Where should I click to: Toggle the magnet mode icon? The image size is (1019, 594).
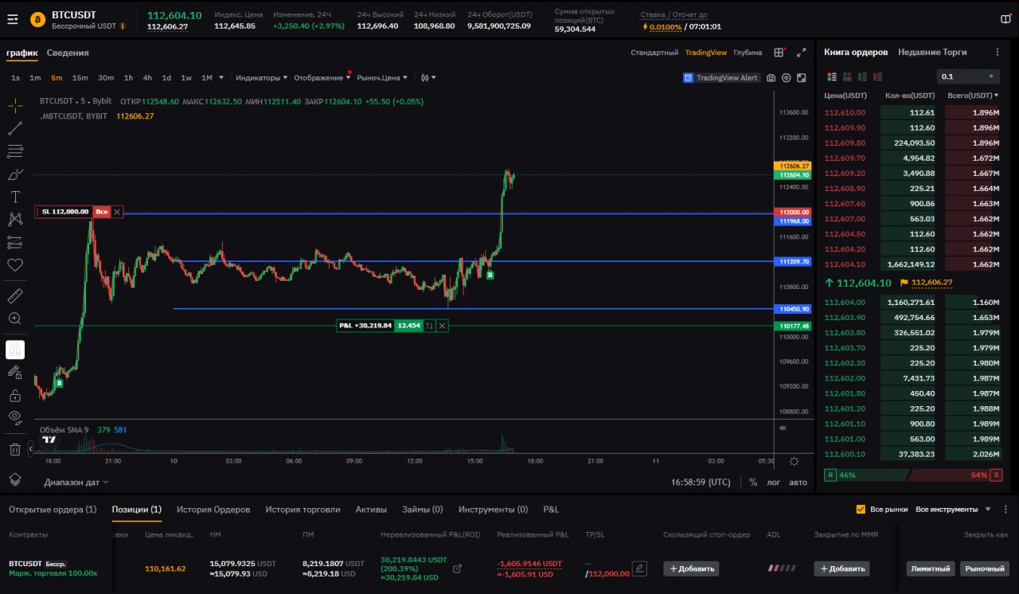15,350
